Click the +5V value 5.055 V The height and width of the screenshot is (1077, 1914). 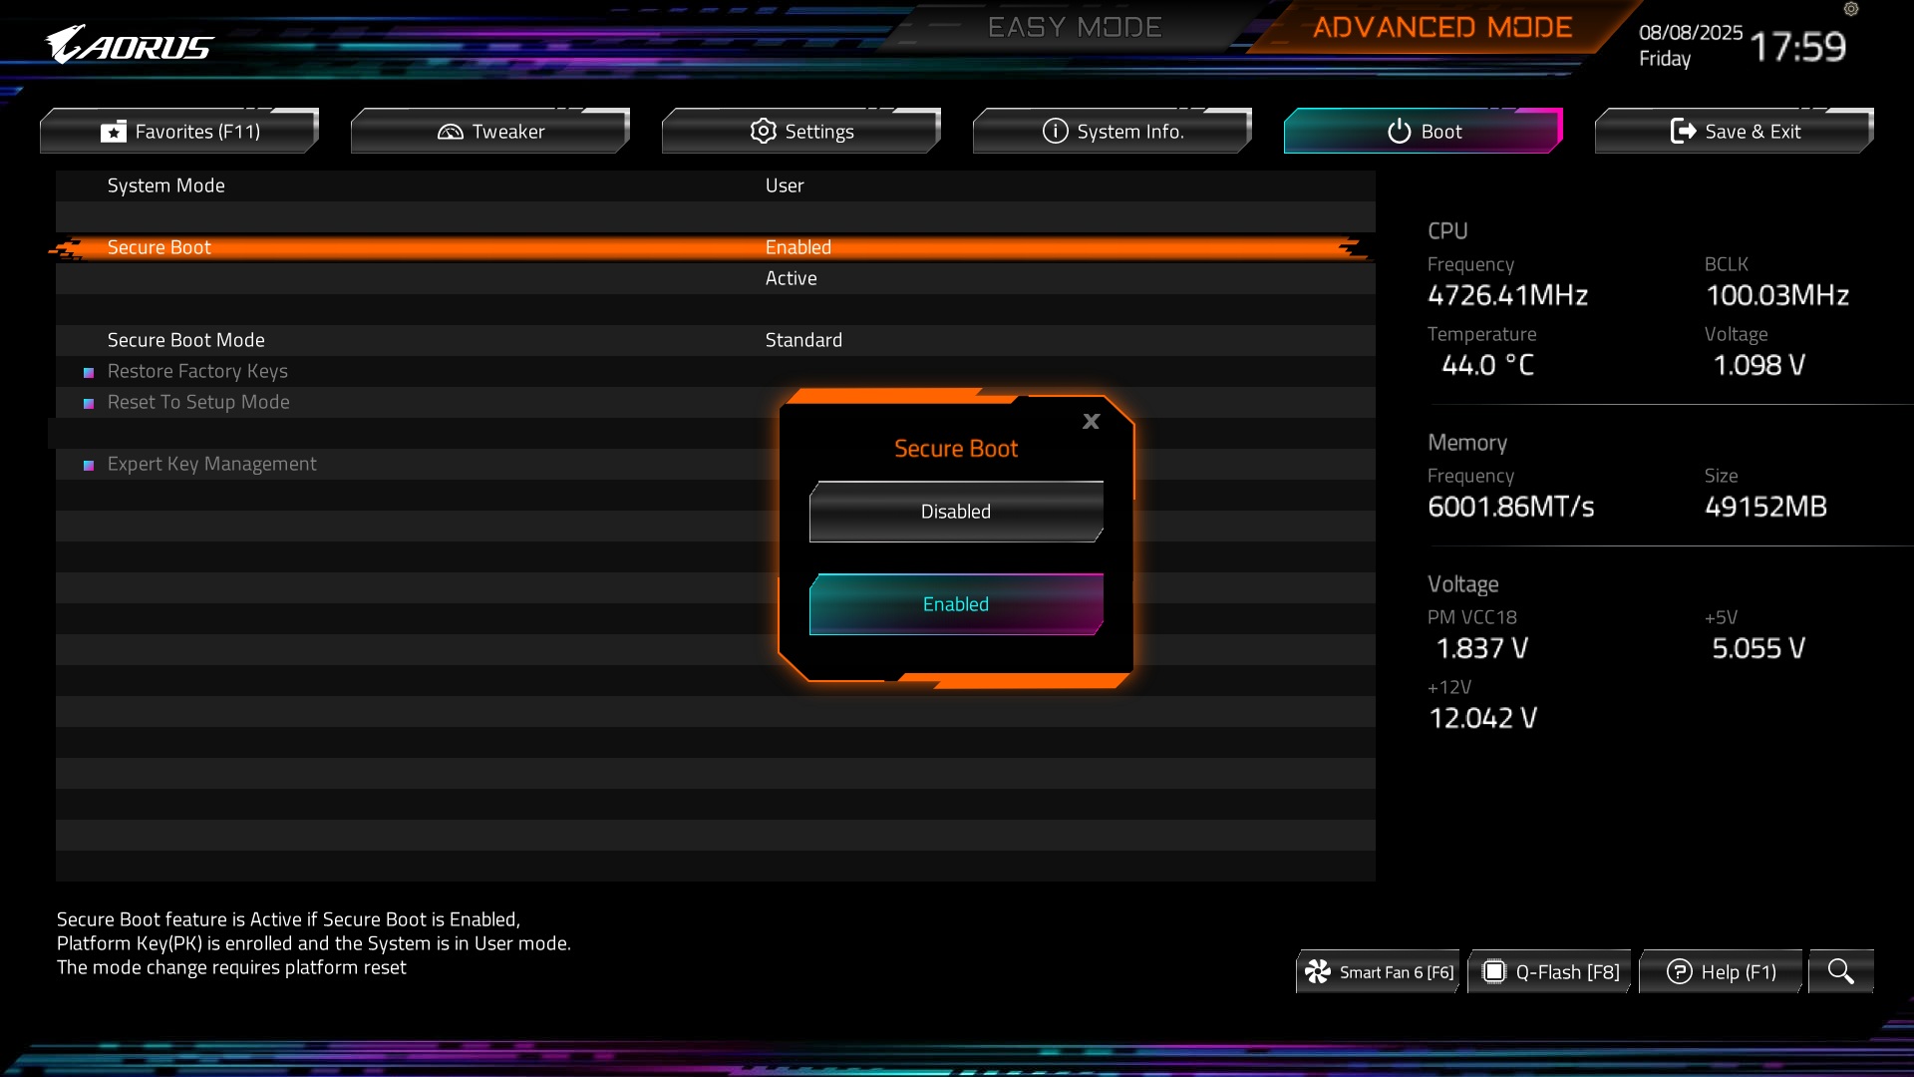click(1758, 648)
